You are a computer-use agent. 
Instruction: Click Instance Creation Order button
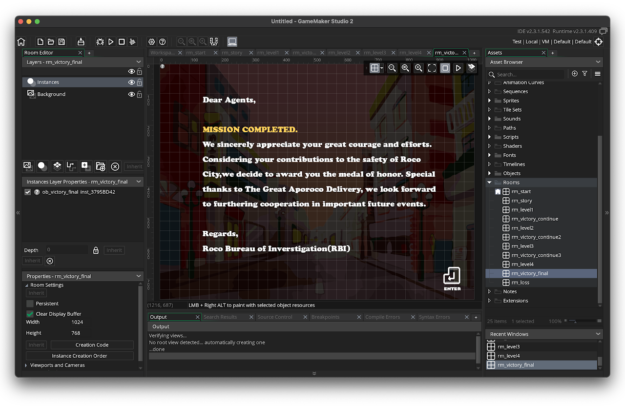[80, 356]
